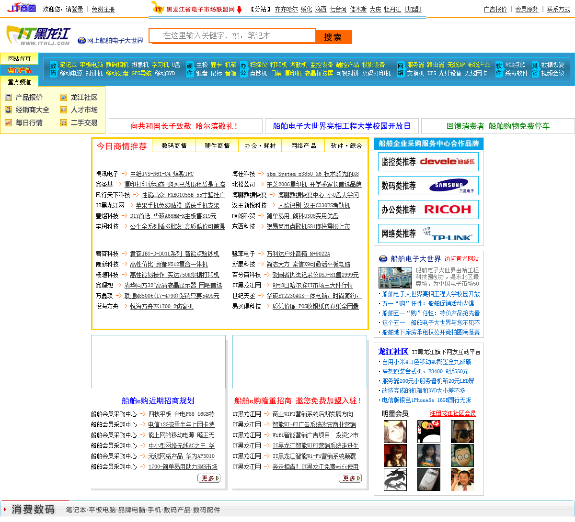575x522 pixels.
Task: Open the 自用小米4白色移动4G配置全九成新 post
Action: [426, 362]
